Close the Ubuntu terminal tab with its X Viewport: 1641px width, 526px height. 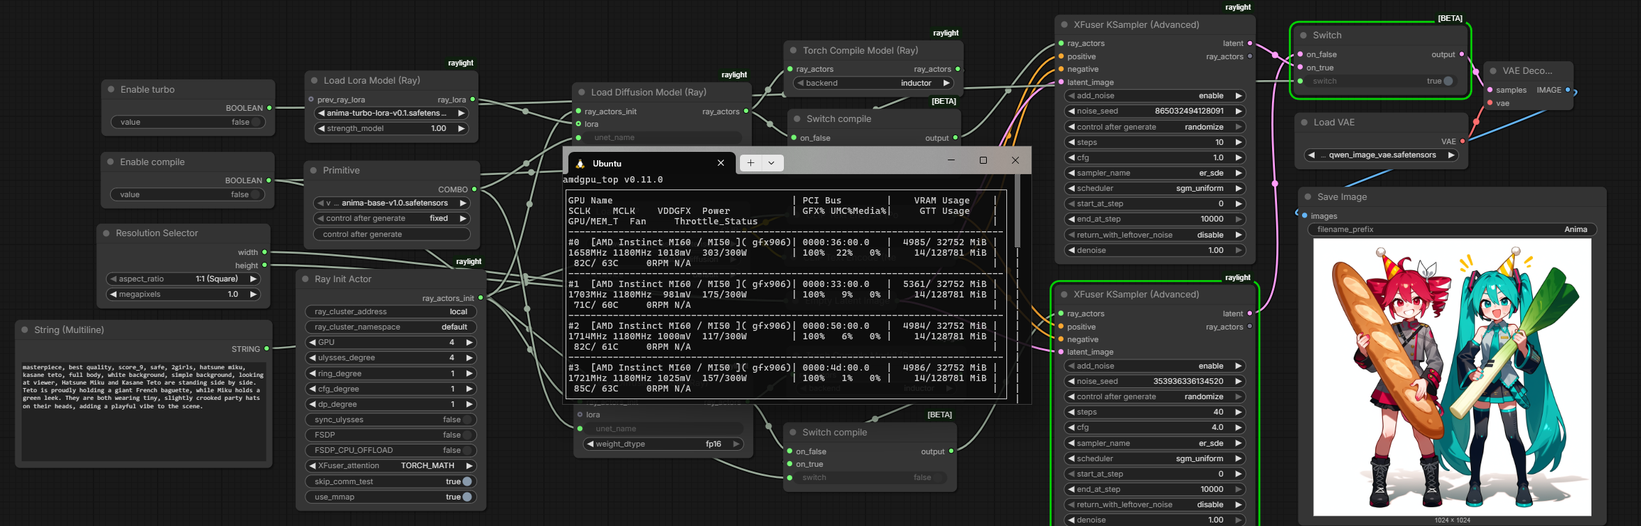coord(720,163)
